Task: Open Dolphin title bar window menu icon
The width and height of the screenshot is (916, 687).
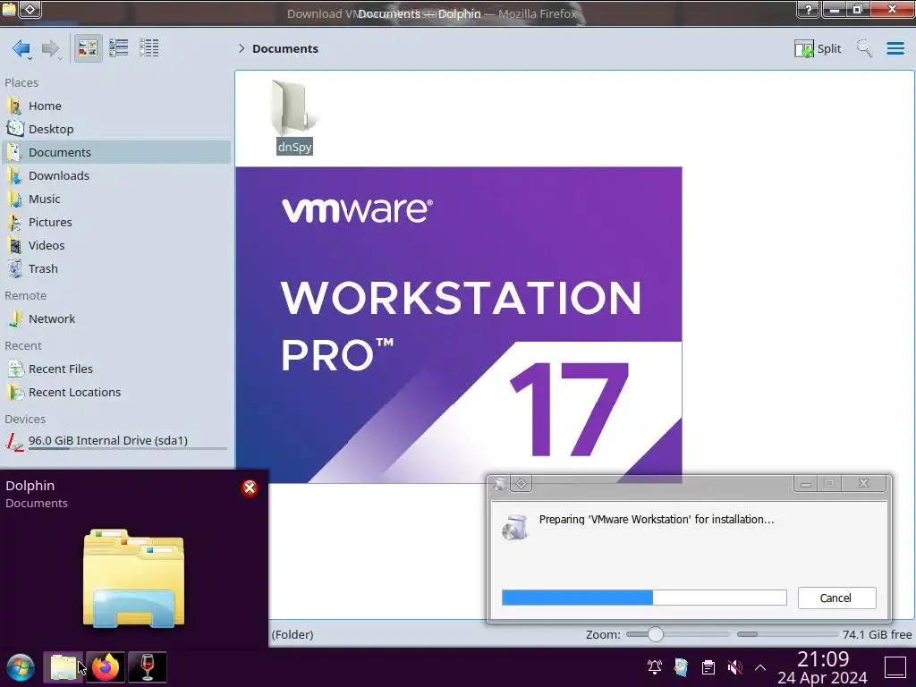Action: (9, 9)
